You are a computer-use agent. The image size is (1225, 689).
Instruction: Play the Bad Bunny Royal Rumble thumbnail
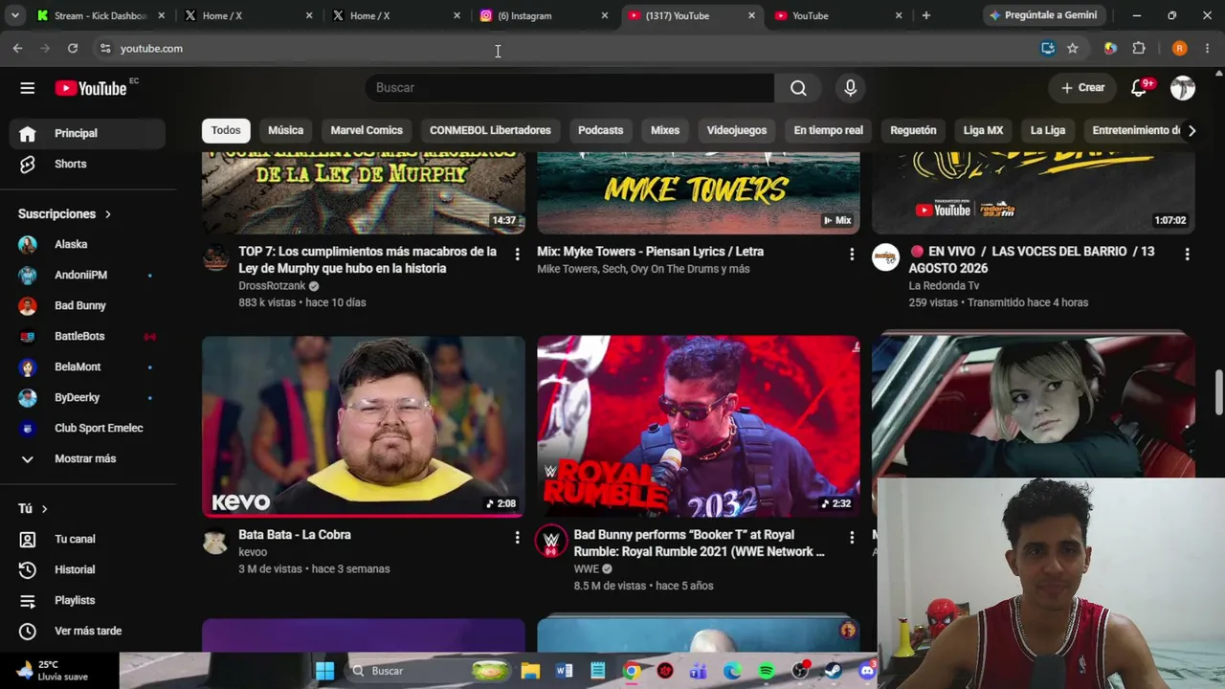[x=699, y=426]
